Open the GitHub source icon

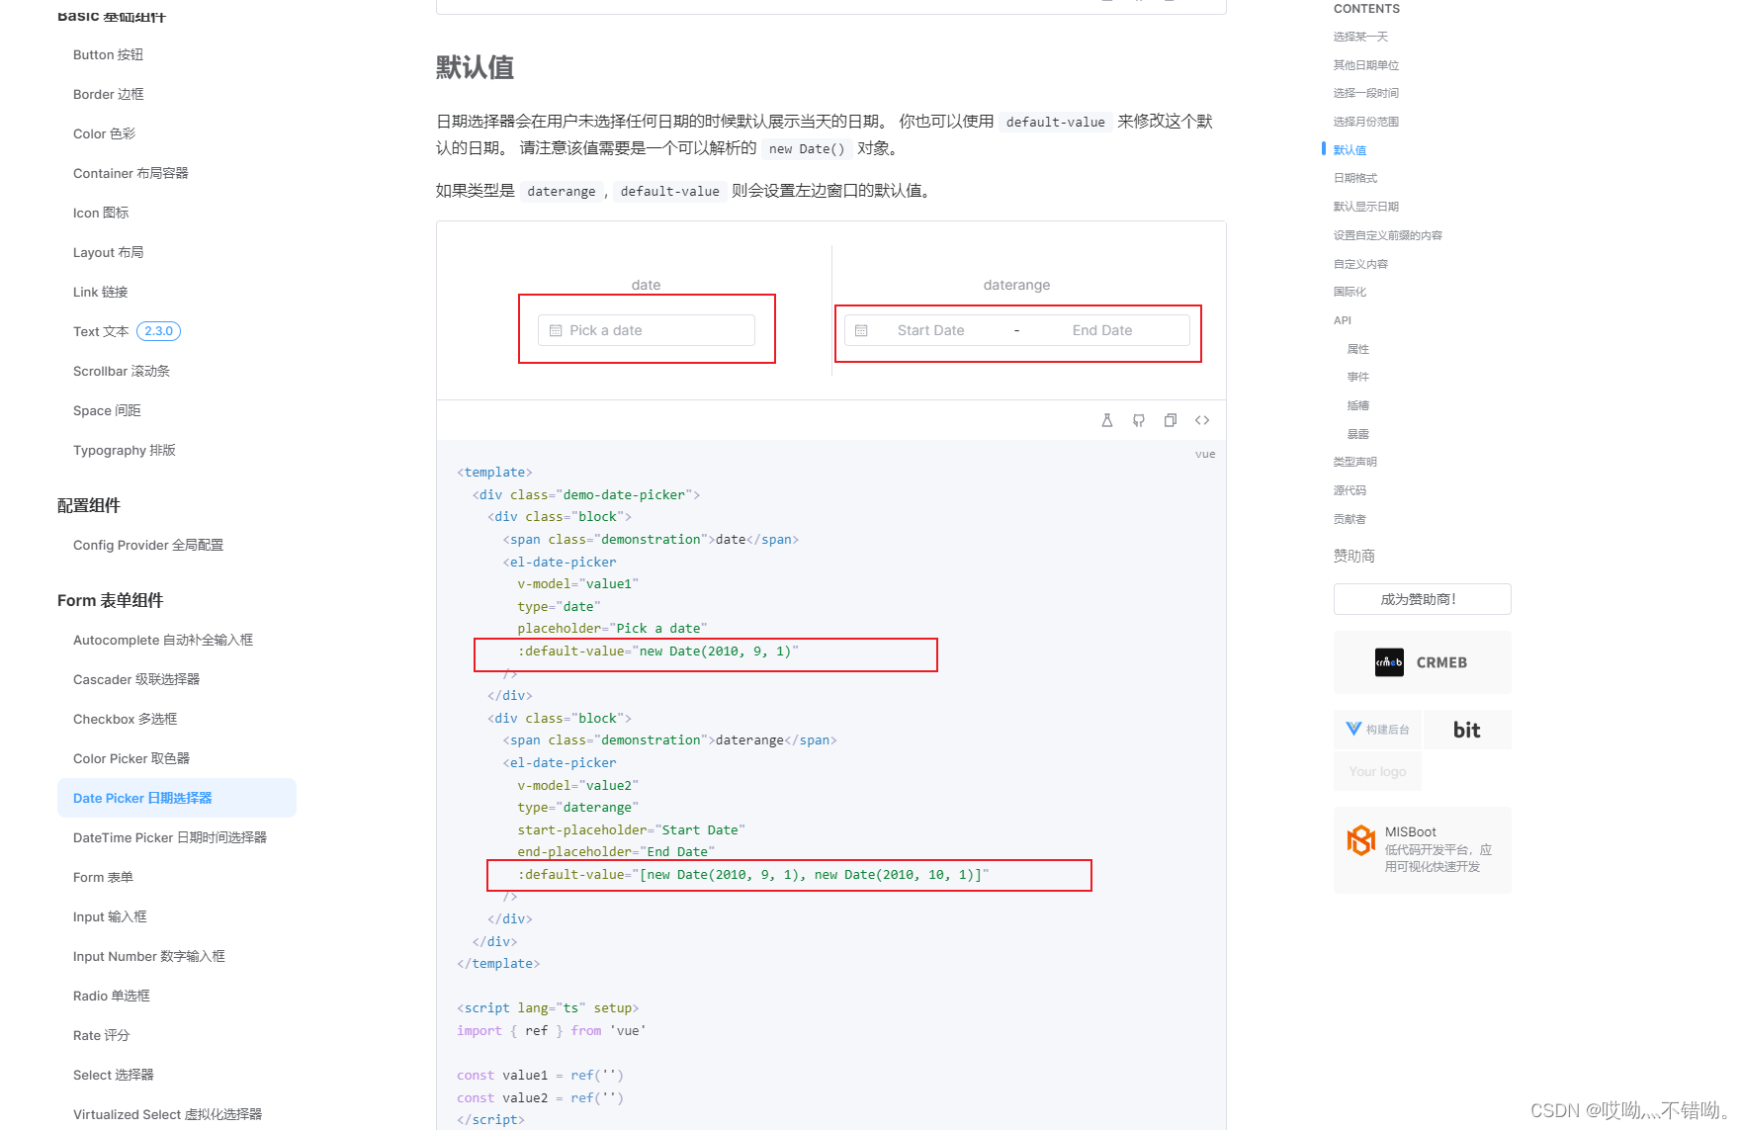point(1139,420)
